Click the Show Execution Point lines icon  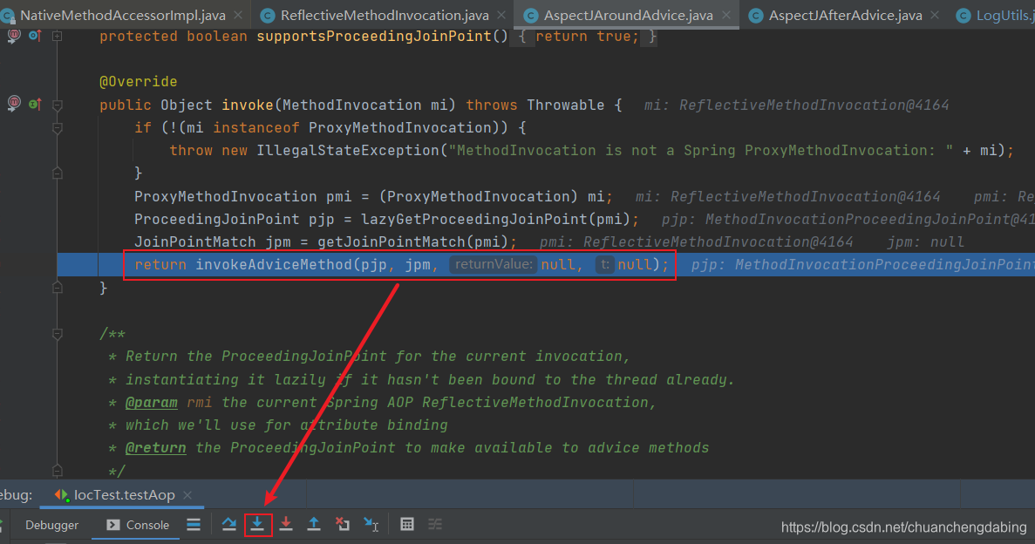194,525
